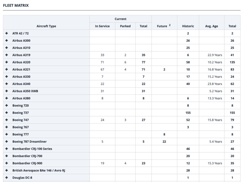Expand the Airbus A319 row
Image resolution: width=244 pixels, height=182 pixels.
(7, 55)
